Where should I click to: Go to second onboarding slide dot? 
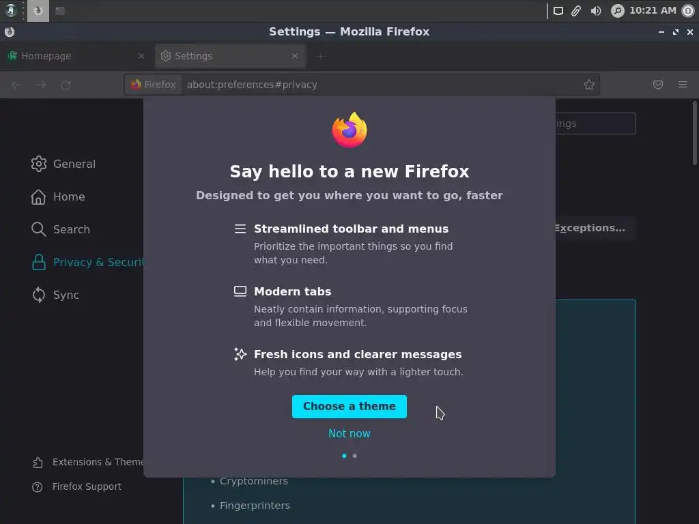(x=354, y=456)
